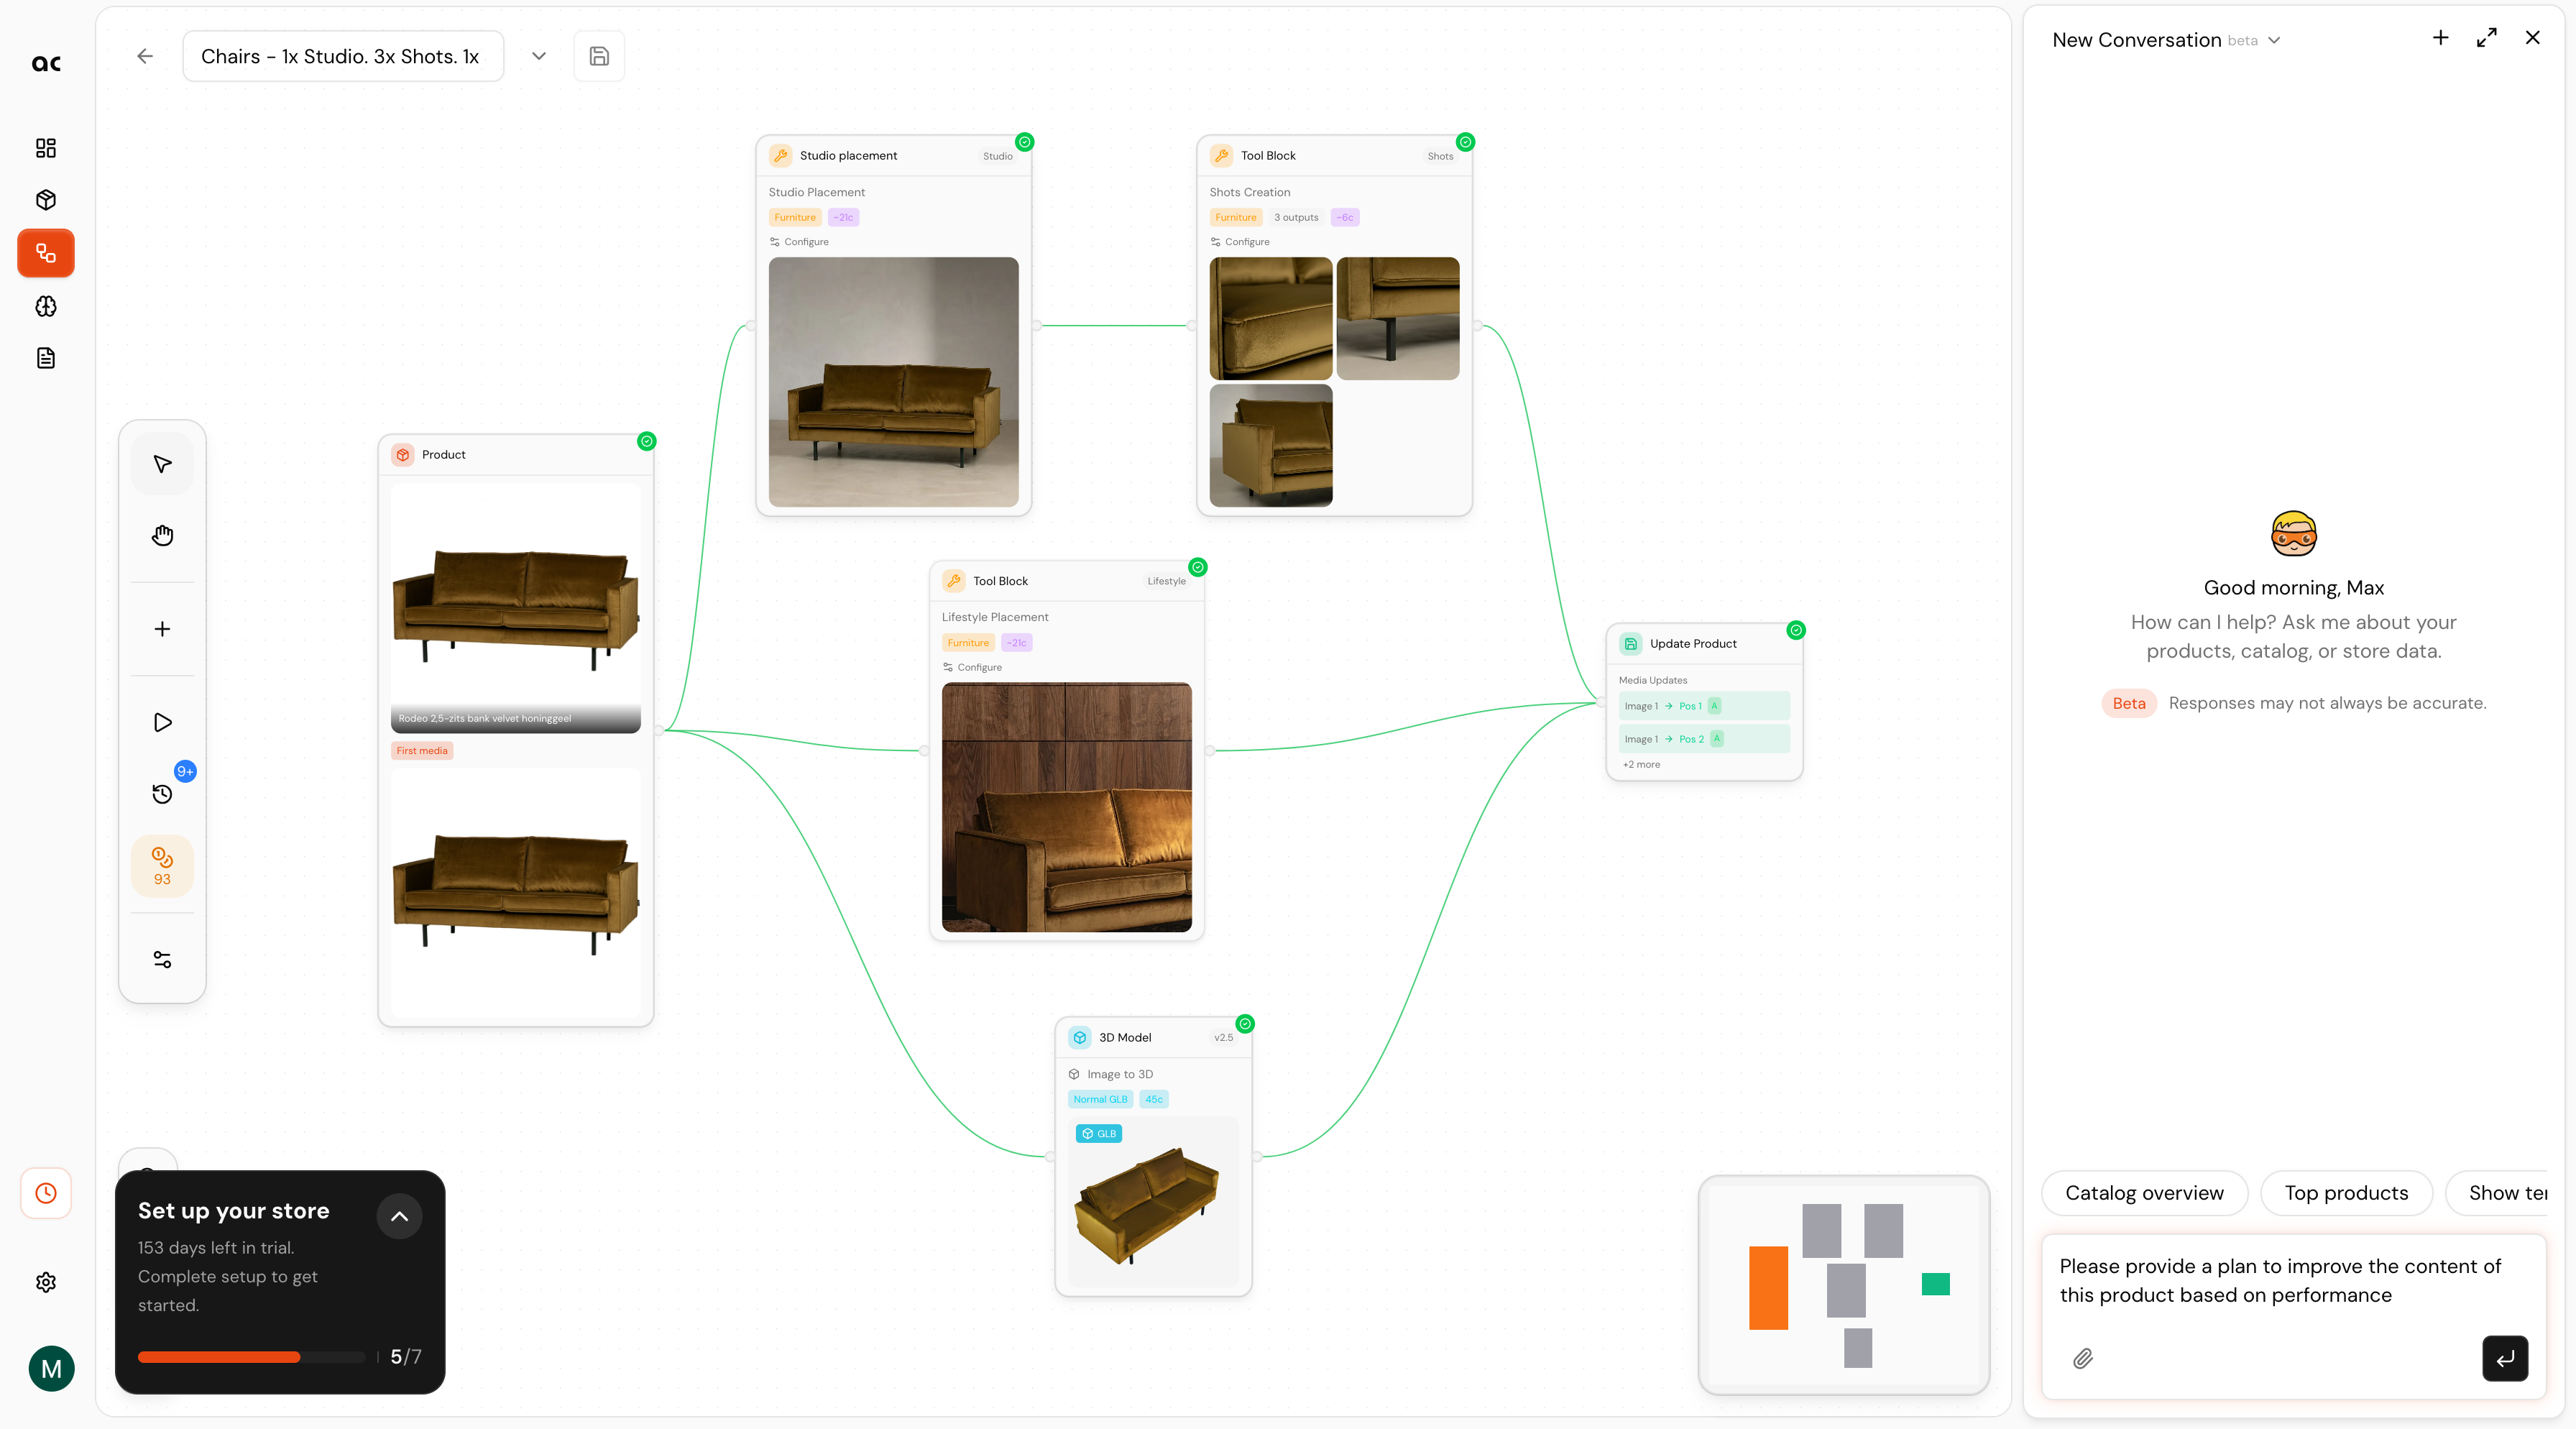
Task: Attach a file with the paperclip icon
Action: click(x=2083, y=1358)
